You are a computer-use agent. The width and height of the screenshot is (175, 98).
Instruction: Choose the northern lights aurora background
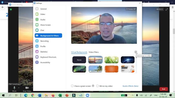point(79,69)
